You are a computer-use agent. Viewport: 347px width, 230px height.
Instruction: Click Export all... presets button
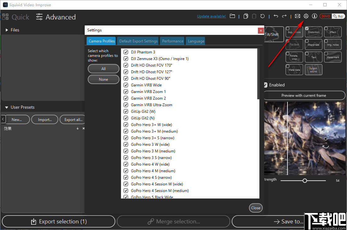(x=73, y=120)
